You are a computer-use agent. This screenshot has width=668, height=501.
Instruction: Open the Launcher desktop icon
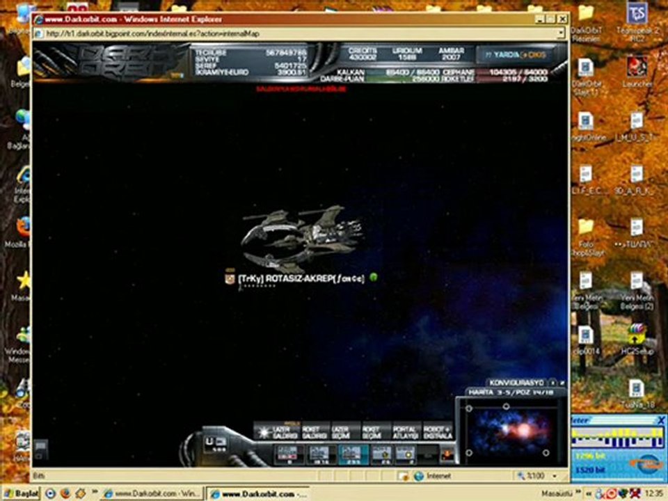(x=637, y=72)
